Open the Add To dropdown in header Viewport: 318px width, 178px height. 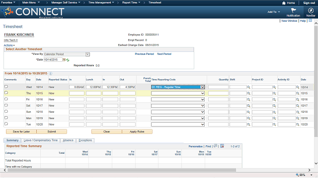pyautogui.click(x=274, y=12)
